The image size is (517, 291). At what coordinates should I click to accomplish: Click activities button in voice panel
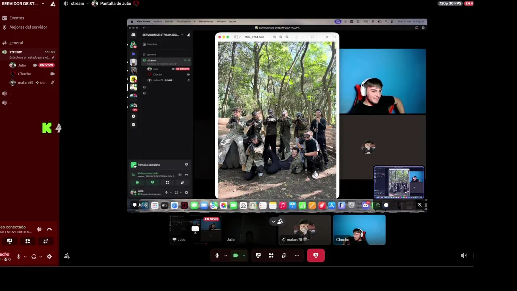tap(27, 241)
